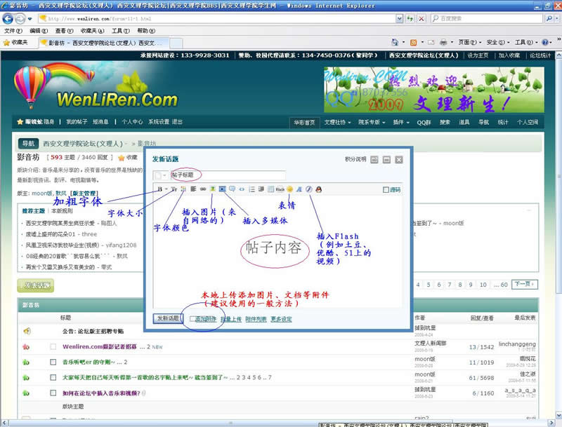Image resolution: width=562 pixels, height=427 pixels.
Task: Click the first gray square button in dialog header
Action: pos(374,159)
